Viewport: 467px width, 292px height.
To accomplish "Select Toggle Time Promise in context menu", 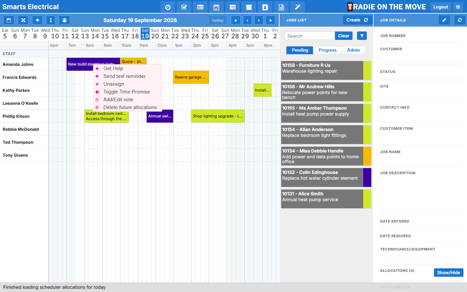I will (x=127, y=92).
